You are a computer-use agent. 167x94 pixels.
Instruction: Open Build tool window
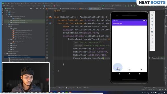79,88
